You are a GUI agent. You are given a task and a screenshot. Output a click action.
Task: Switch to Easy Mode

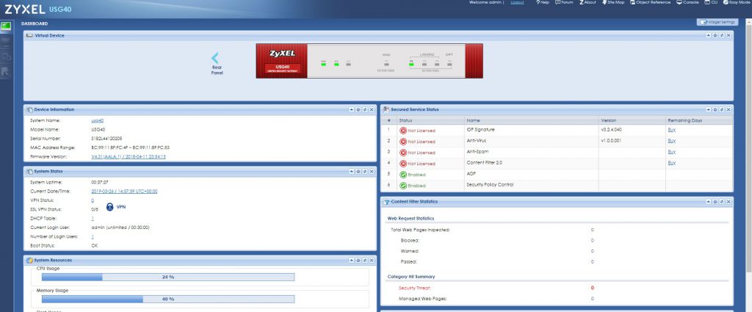pos(737,2)
